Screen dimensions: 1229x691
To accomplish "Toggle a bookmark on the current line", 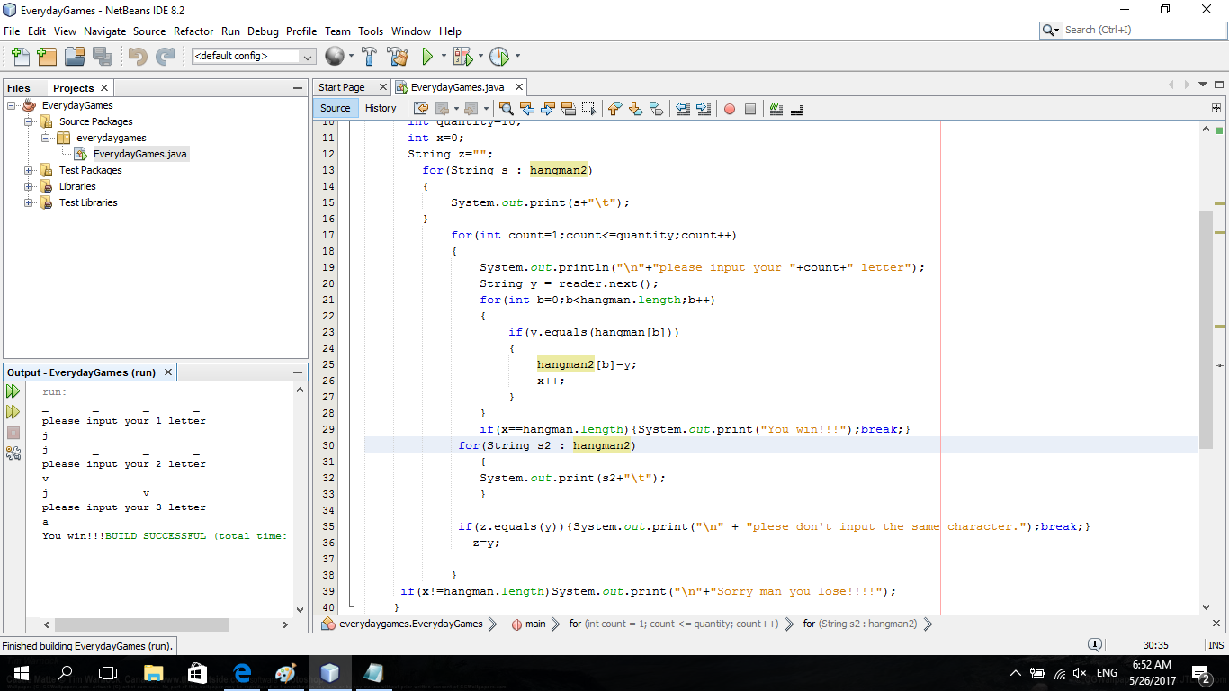I will 654,109.
